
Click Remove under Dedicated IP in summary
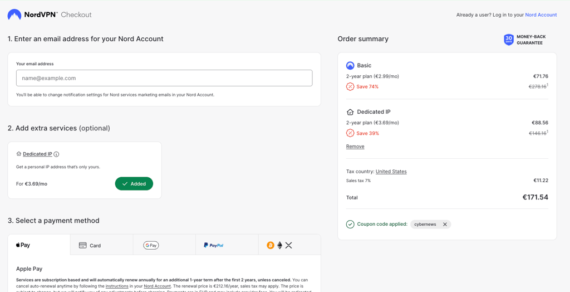tap(355, 147)
